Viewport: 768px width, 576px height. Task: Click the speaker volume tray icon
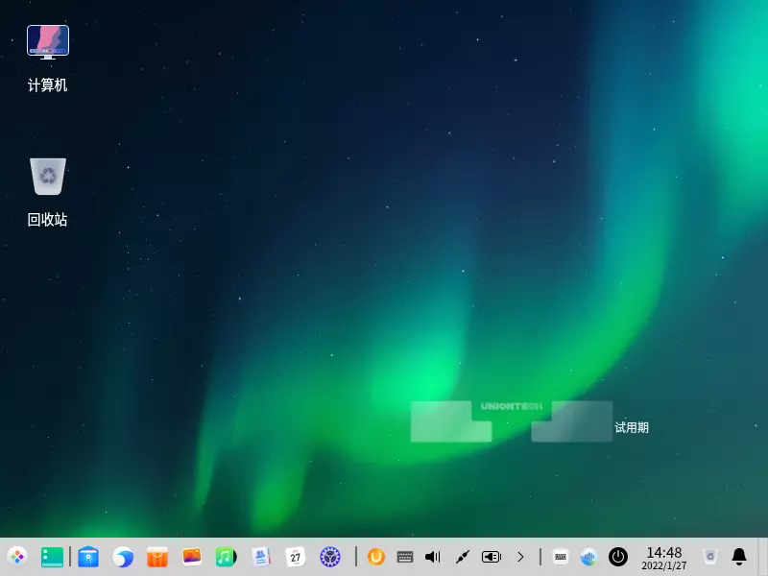pos(433,557)
